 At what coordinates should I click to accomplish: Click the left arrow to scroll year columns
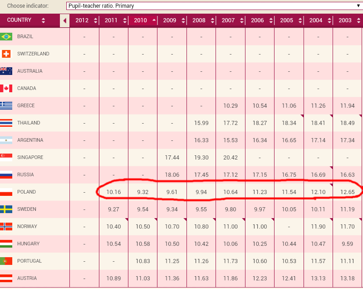(x=64, y=20)
